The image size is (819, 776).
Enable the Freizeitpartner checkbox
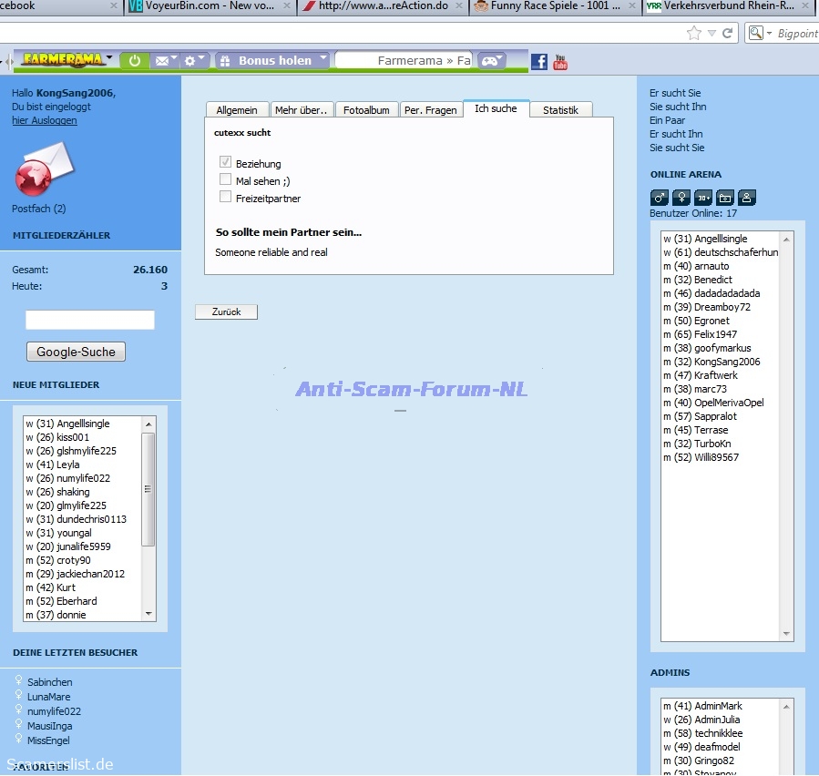tap(225, 197)
